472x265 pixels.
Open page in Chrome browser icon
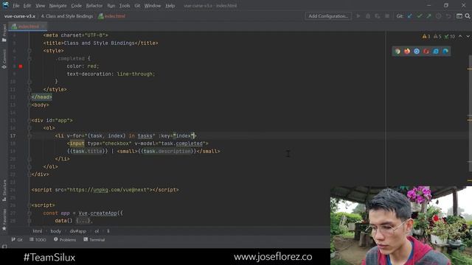pos(398,51)
